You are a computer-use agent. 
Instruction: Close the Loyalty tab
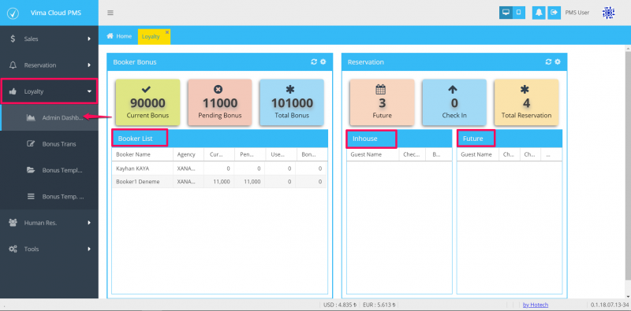(x=167, y=31)
